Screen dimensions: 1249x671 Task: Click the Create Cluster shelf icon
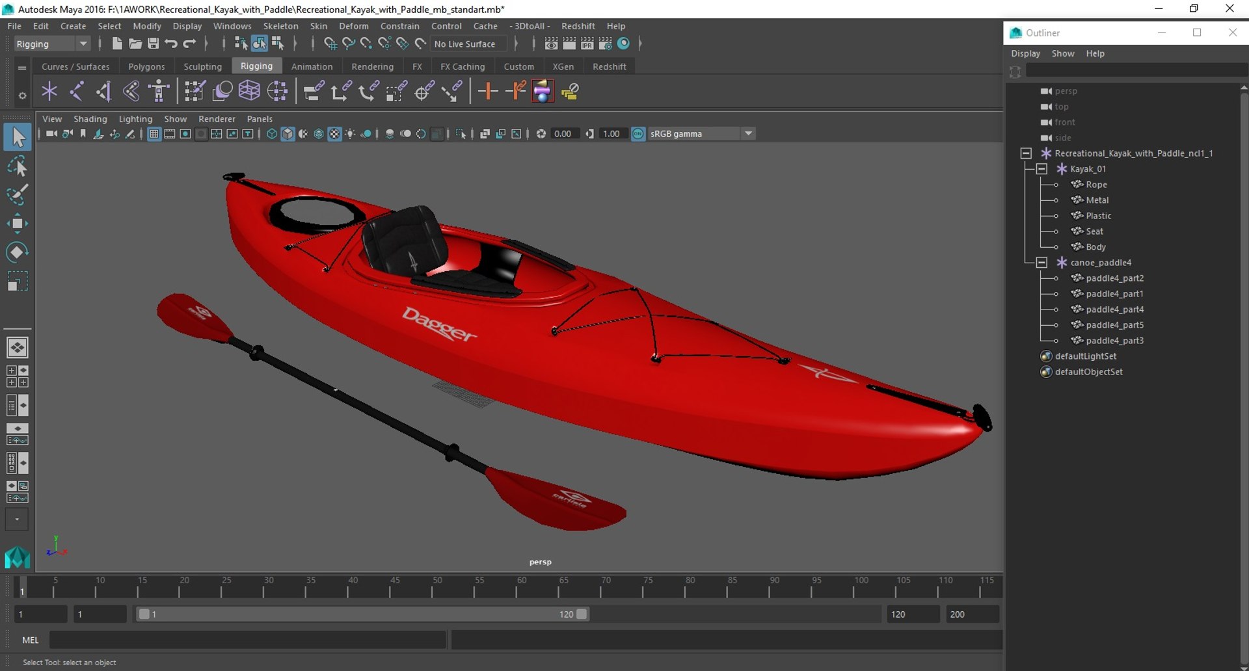[x=277, y=91]
